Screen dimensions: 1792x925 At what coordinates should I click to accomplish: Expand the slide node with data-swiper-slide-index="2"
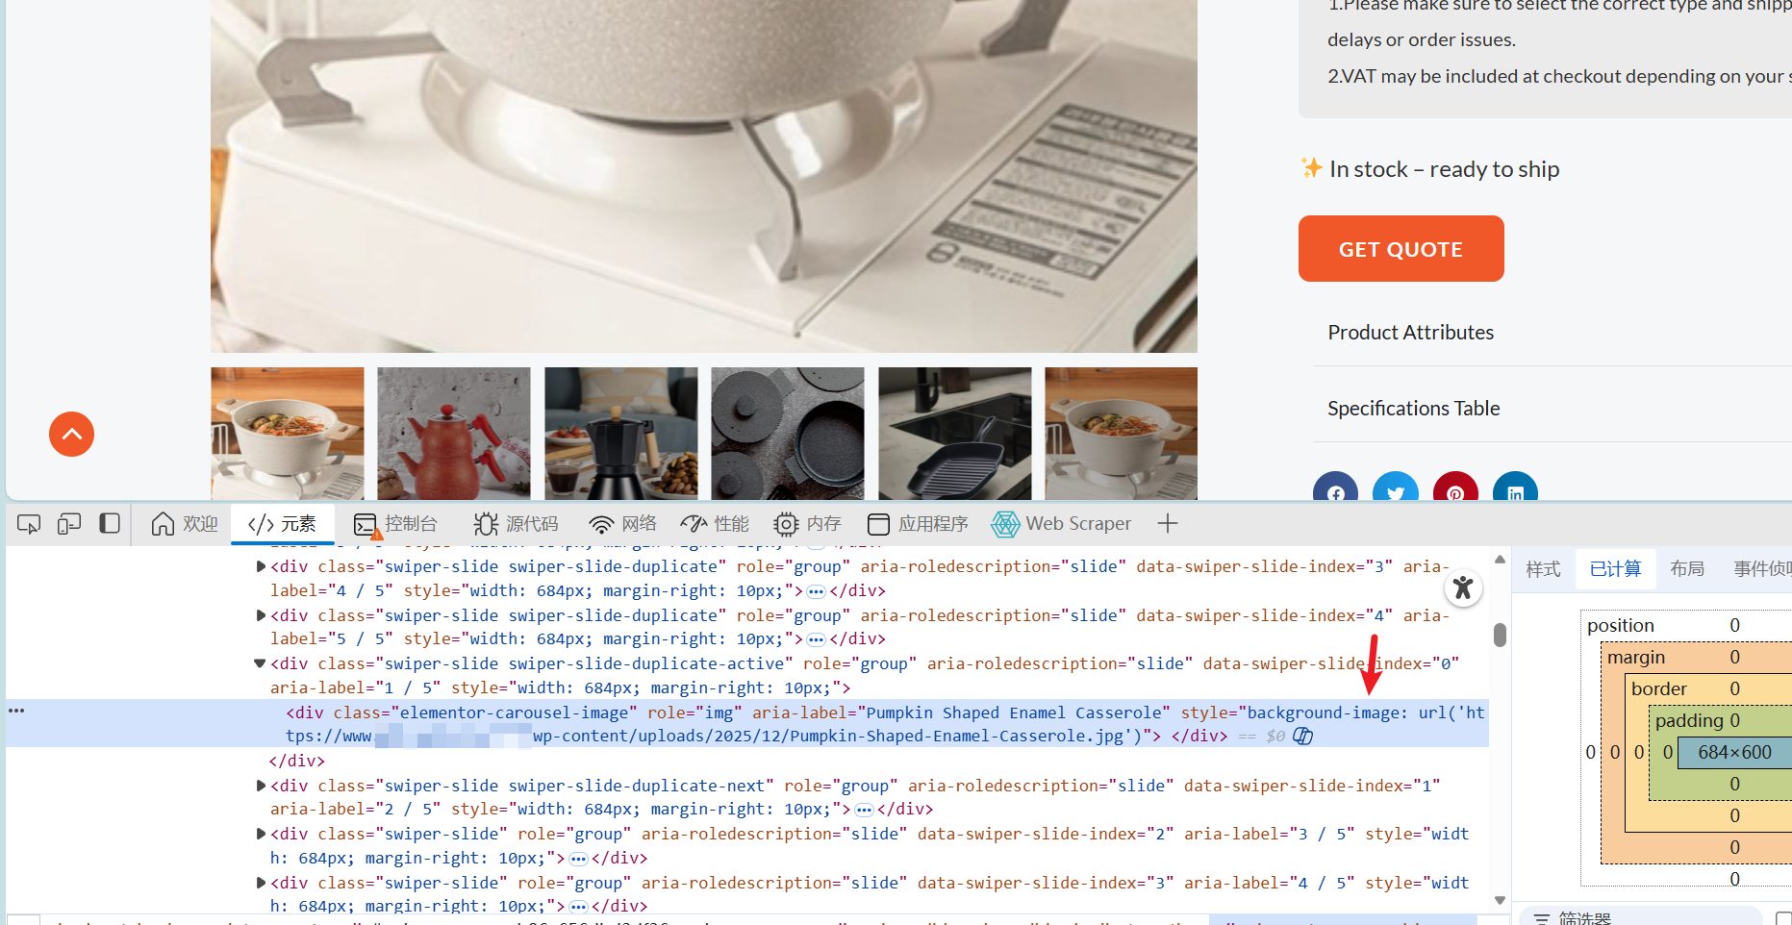pyautogui.click(x=260, y=833)
